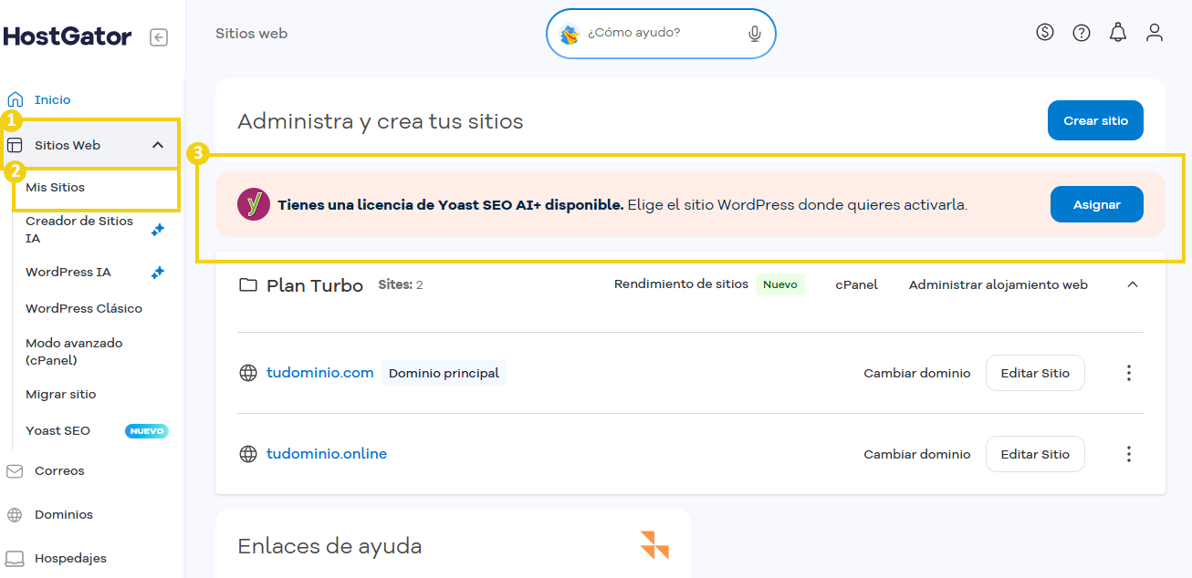The height and width of the screenshot is (578, 1192).
Task: Click the Nuevo badge near Rendimiento
Action: [x=780, y=284]
